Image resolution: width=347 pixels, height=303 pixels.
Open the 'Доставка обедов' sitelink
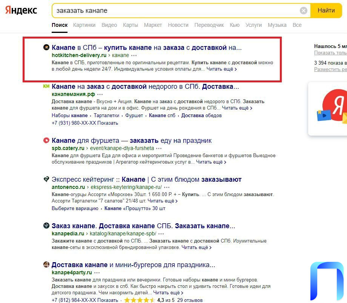point(201,116)
